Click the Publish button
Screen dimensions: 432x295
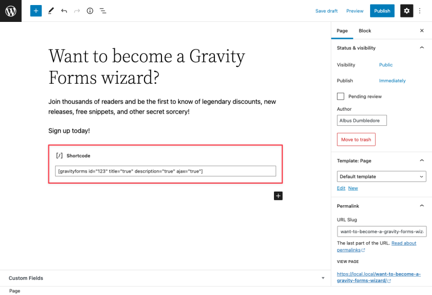pyautogui.click(x=382, y=11)
